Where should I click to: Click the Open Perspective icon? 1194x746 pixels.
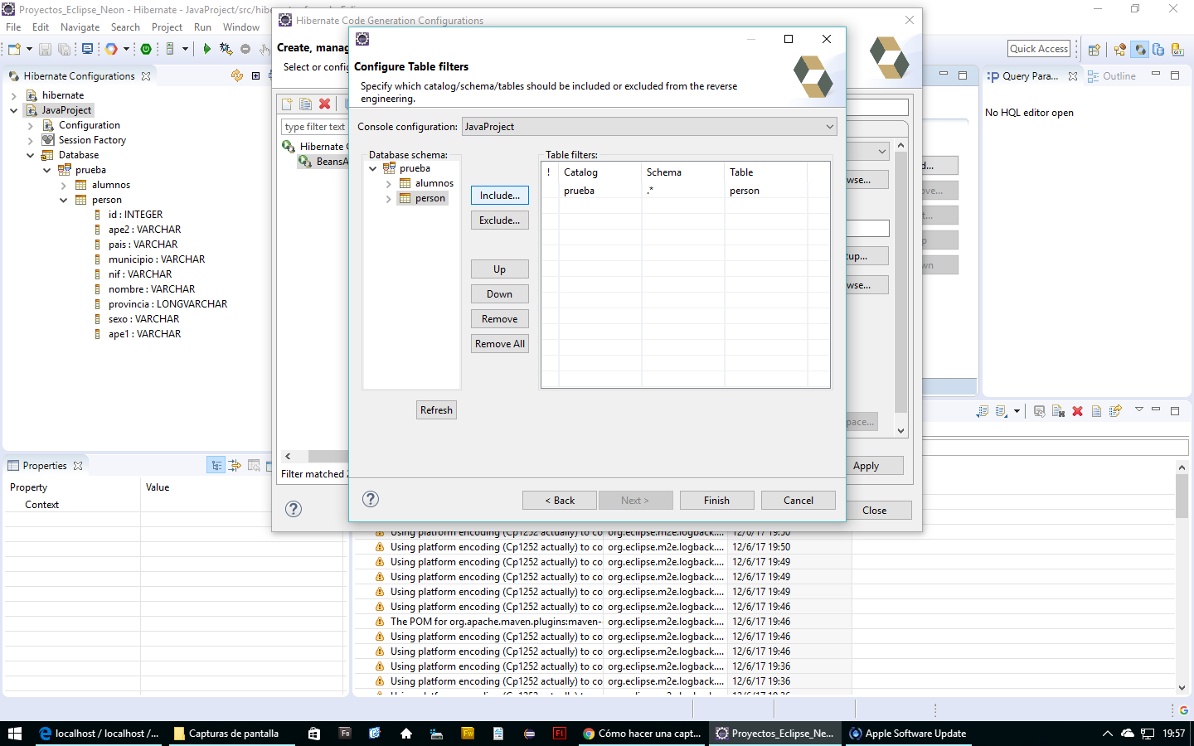click(1094, 50)
